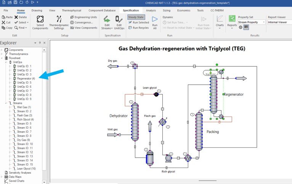Select UnitOp ID: 1 in Explorer
Screen dimensions: 292x184
pyautogui.click(x=24, y=66)
